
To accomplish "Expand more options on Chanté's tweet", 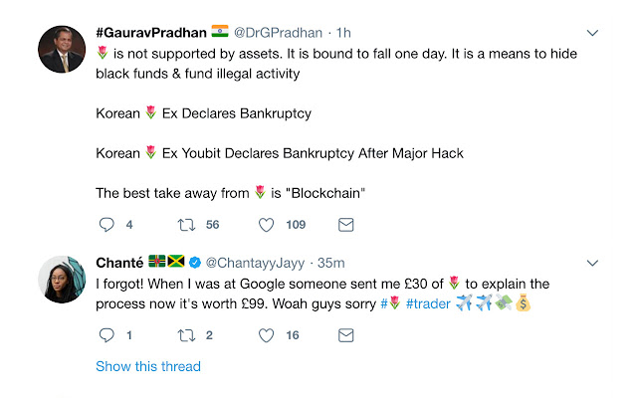I will click(593, 263).
